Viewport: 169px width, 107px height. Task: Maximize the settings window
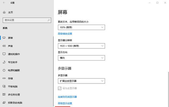click(x=157, y=3)
